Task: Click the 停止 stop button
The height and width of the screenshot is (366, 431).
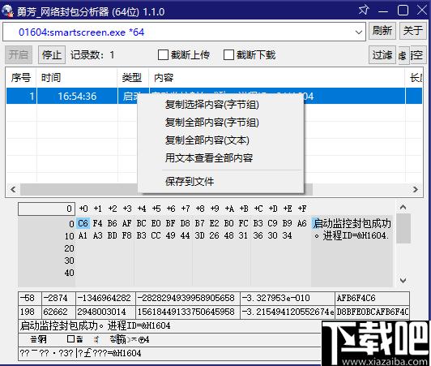Action: pyautogui.click(x=51, y=55)
